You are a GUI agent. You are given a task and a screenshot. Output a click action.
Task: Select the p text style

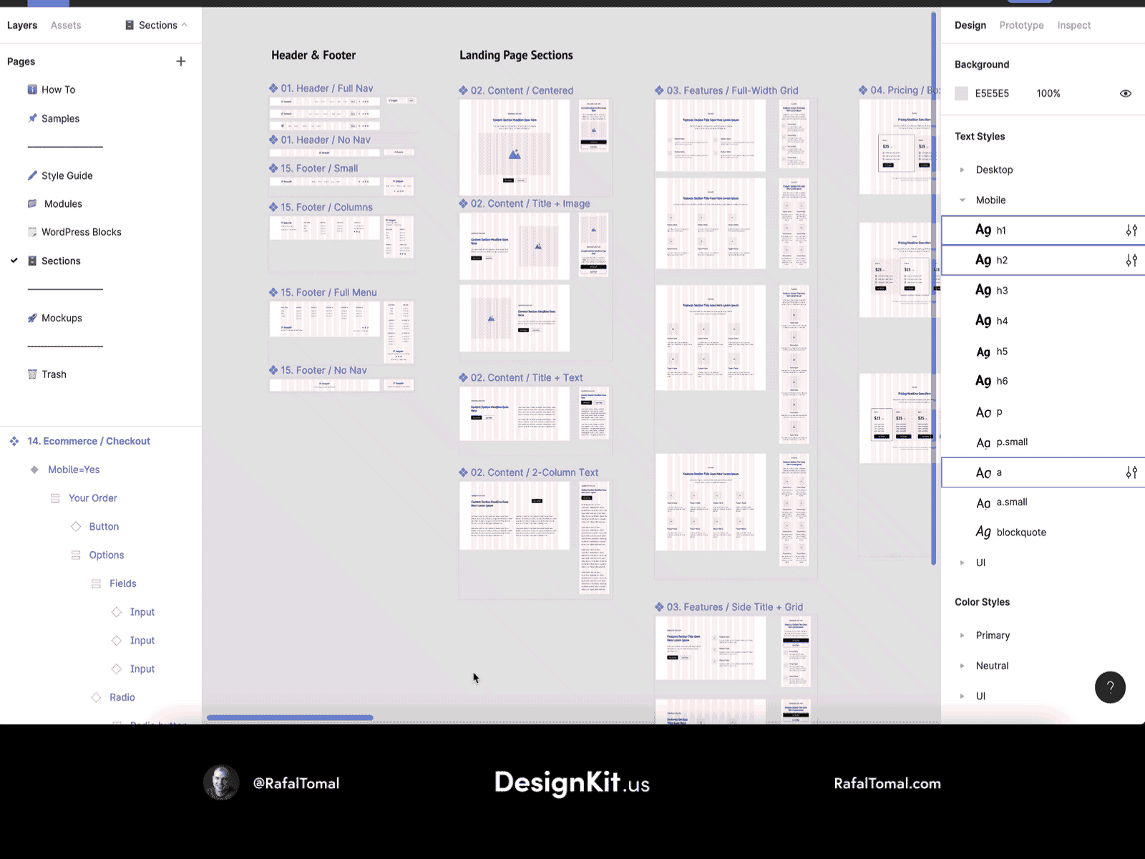(x=1043, y=412)
